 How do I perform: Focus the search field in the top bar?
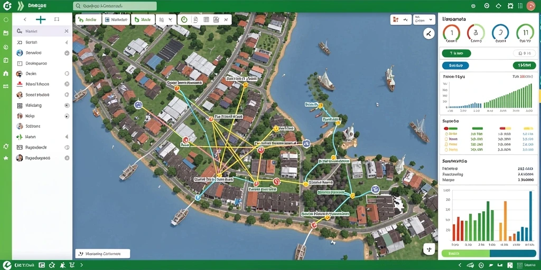(115, 6)
